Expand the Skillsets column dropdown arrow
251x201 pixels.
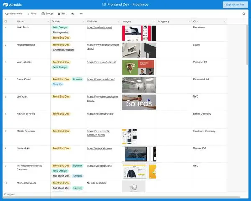[83, 21]
